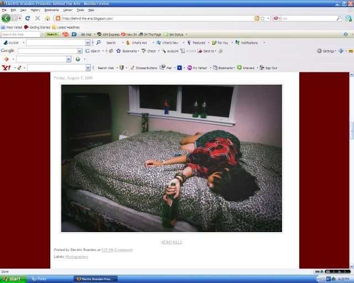Image resolution: width=354 pixels, height=283 pixels.
Task: Click the post timestamp link
Action: (x=107, y=250)
